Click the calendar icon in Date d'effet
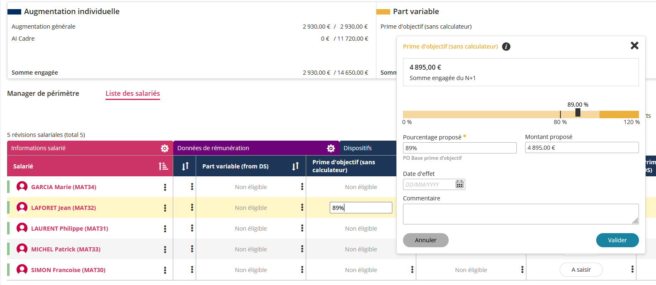The width and height of the screenshot is (656, 285). coord(459,184)
